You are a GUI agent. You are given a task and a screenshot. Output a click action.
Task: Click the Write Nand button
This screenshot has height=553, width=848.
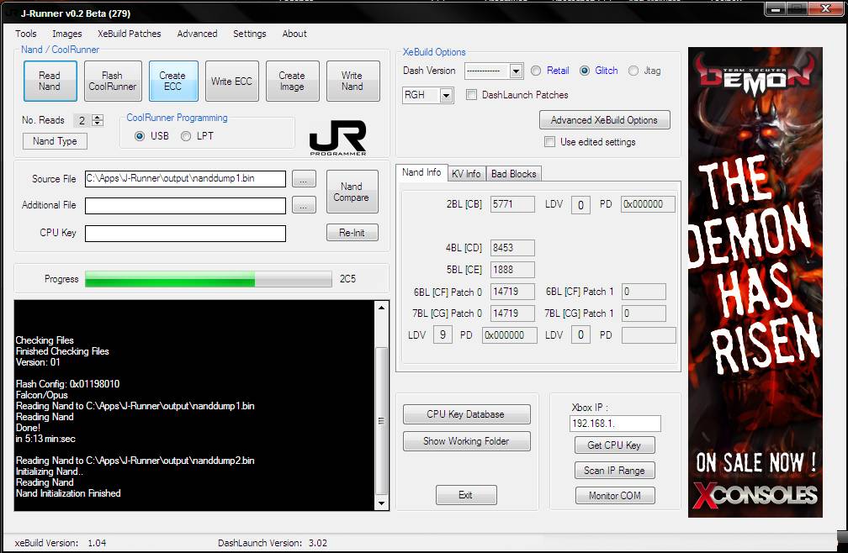point(352,81)
